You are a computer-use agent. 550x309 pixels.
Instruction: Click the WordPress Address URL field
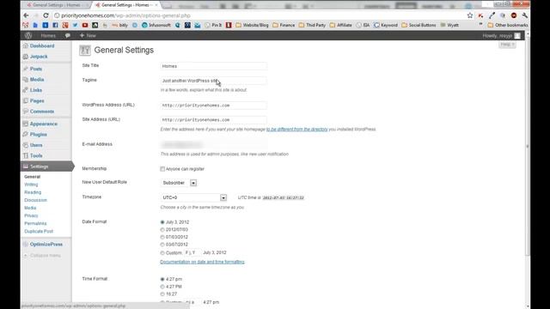[213, 106]
